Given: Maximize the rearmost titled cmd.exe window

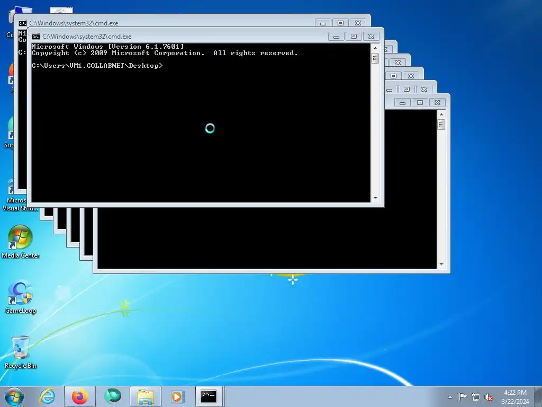Looking at the screenshot, I should pyautogui.click(x=340, y=23).
